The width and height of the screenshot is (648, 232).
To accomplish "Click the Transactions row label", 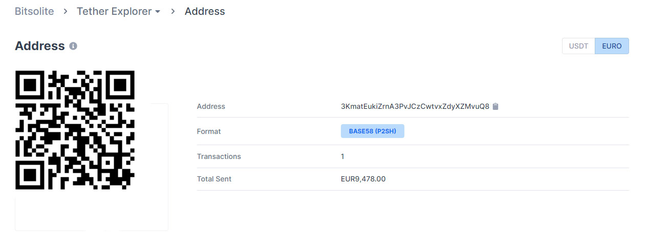I will pos(219,156).
